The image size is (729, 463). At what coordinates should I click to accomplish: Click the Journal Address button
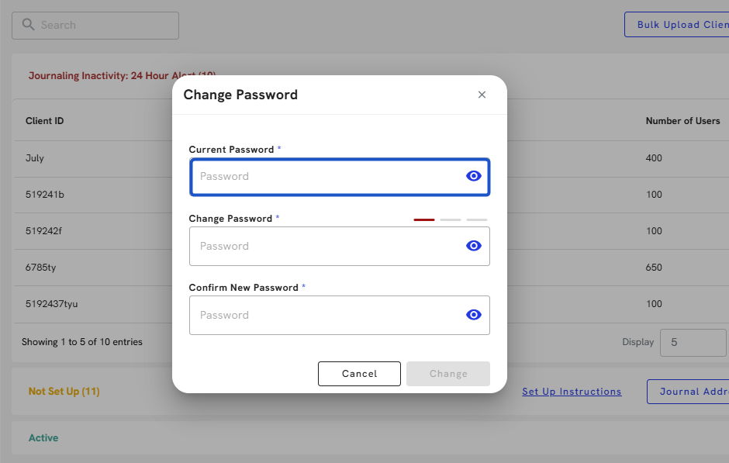pyautogui.click(x=689, y=392)
